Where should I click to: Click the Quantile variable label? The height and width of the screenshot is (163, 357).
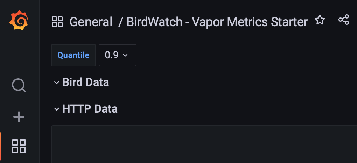pyautogui.click(x=73, y=55)
